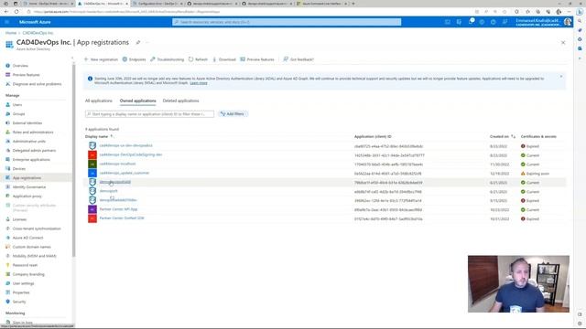Open Azure AD Connect
Viewport: 586px width, 329px height.
tap(27, 238)
